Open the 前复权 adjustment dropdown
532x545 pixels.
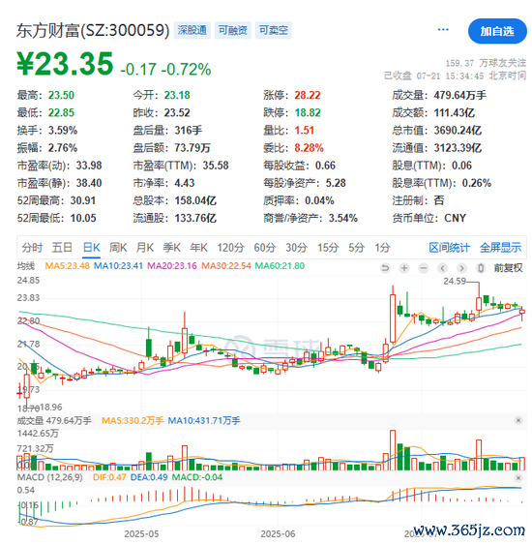(x=509, y=267)
